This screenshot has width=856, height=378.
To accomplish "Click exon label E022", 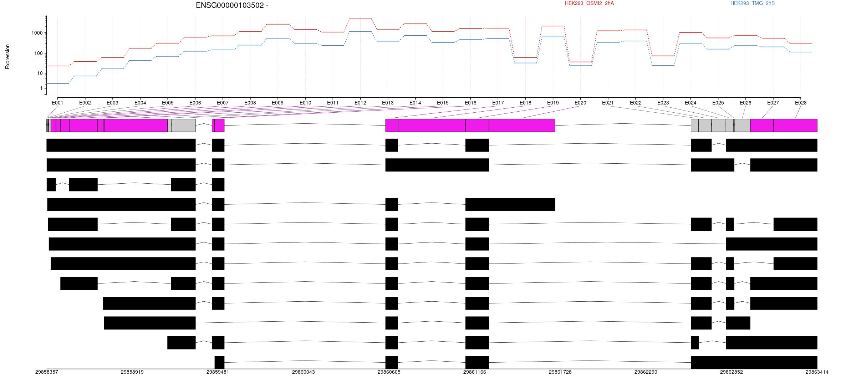I will coord(636,103).
